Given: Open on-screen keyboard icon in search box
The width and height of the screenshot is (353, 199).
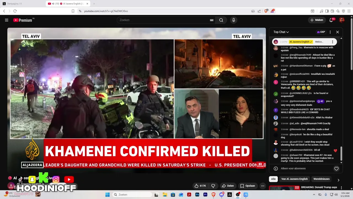Looking at the screenshot, I should [212, 20].
